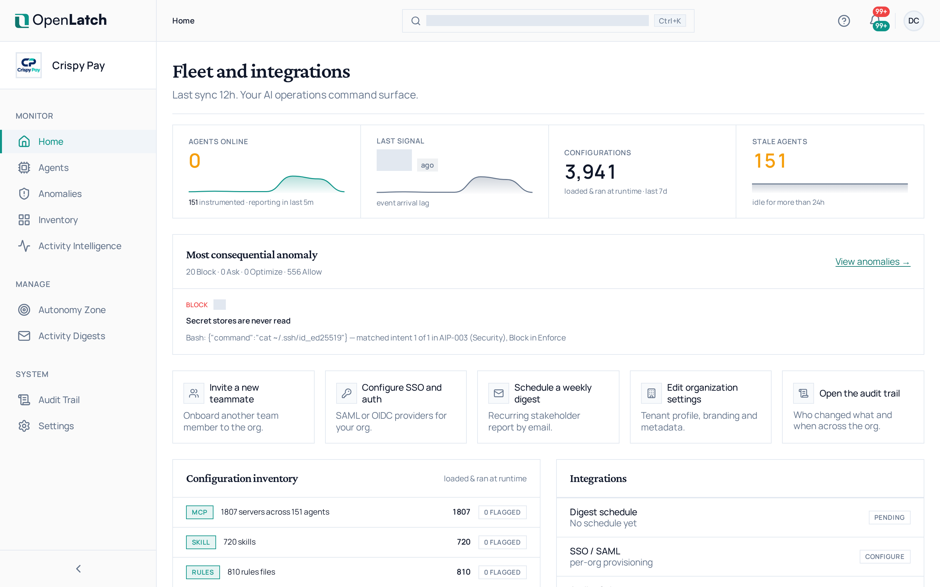Click the Crispy Pay organization name
940x587 pixels.
pos(78,65)
